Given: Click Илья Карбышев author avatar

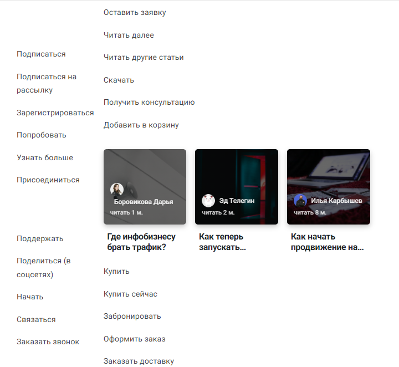Looking at the screenshot, I should (x=300, y=200).
